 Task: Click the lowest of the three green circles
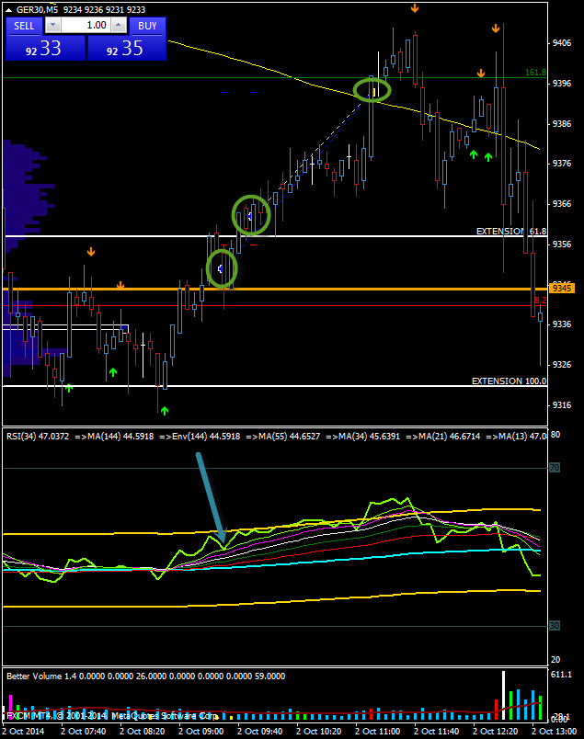pyautogui.click(x=222, y=268)
